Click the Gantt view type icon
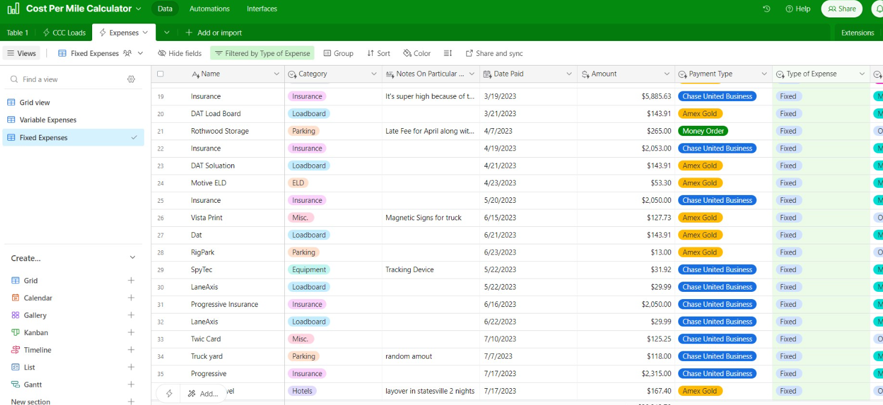Screen dimensions: 883x405 (16, 385)
